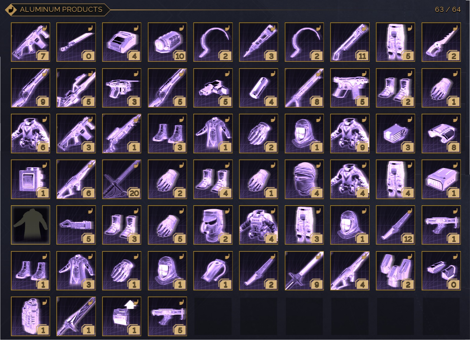Choose the long gun with quantity 11

tap(350, 42)
